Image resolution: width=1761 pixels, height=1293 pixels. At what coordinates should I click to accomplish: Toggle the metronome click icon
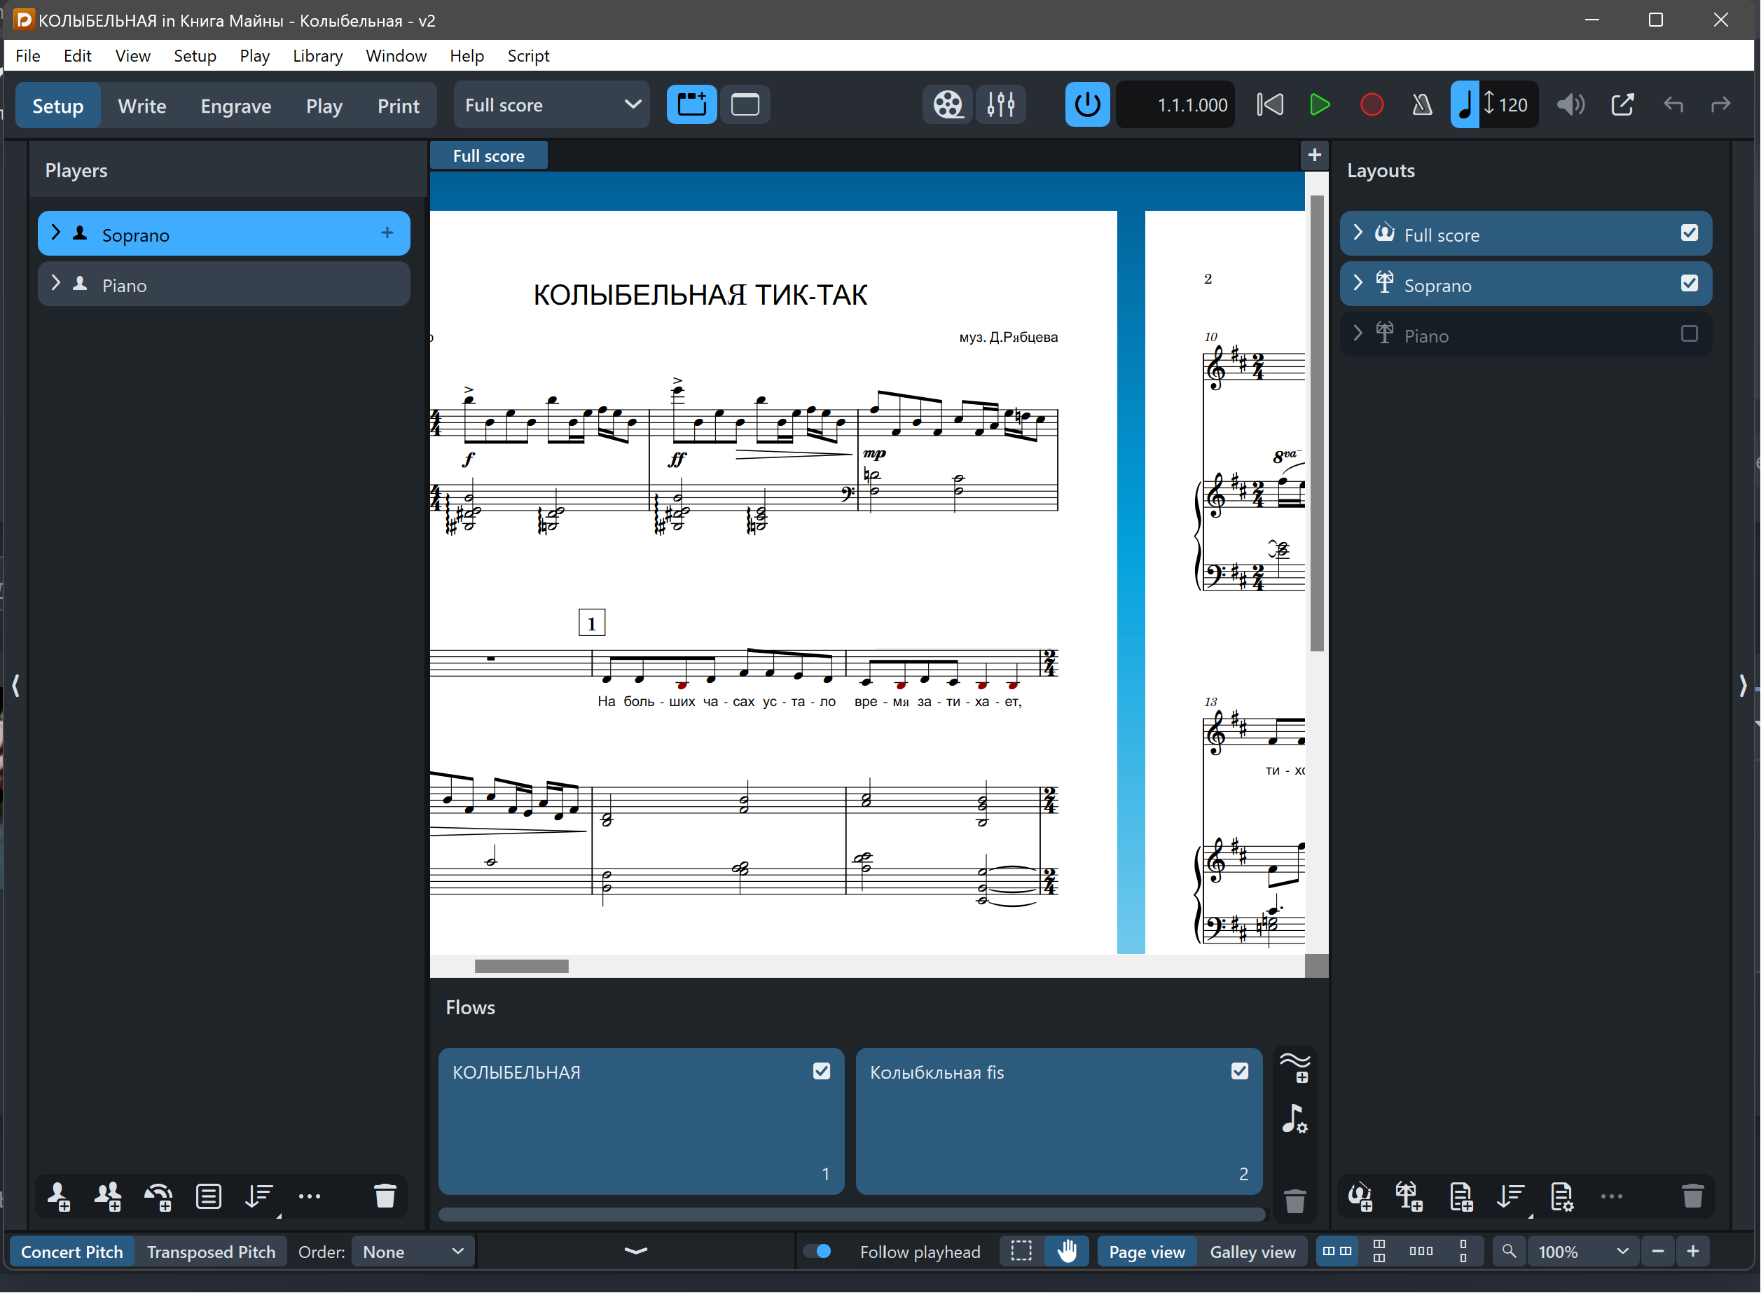point(1421,105)
